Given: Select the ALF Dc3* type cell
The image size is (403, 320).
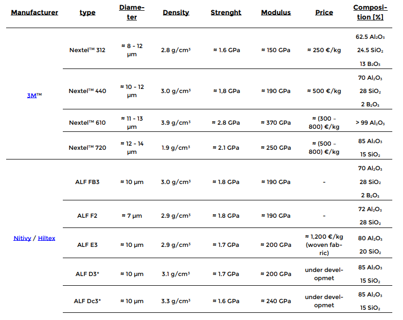Looking at the screenshot, I should [x=87, y=301].
